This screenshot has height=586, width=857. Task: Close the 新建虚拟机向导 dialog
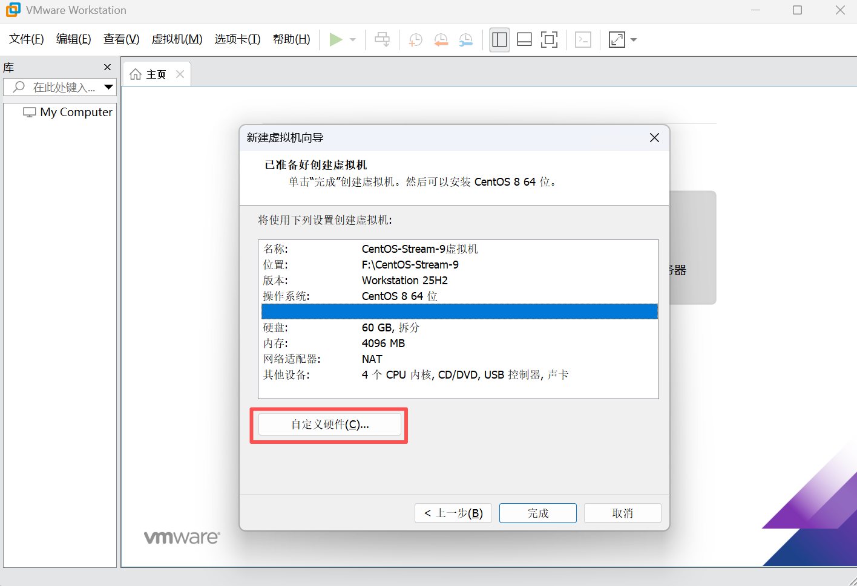coord(654,138)
